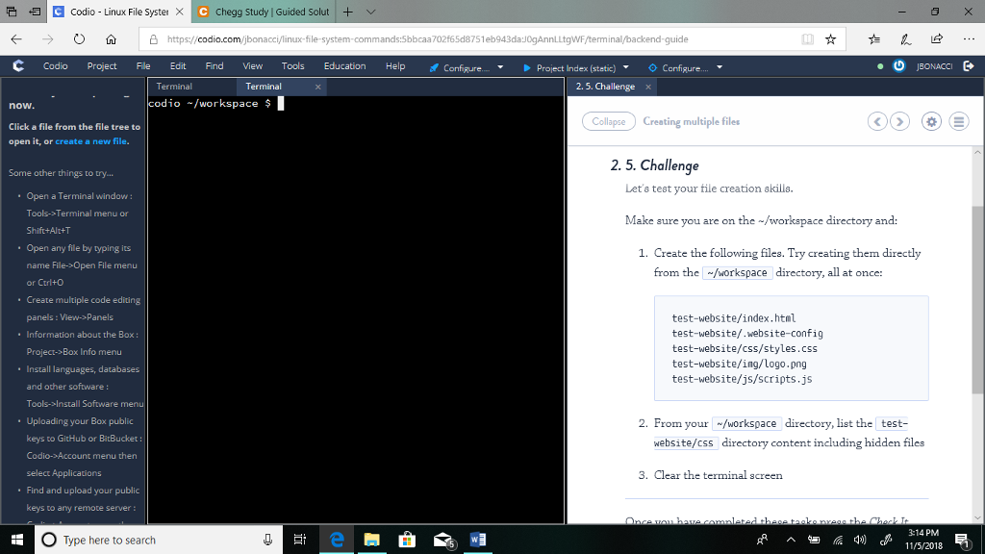
Task: Click the Codio logout icon
Action: pyautogui.click(x=969, y=66)
